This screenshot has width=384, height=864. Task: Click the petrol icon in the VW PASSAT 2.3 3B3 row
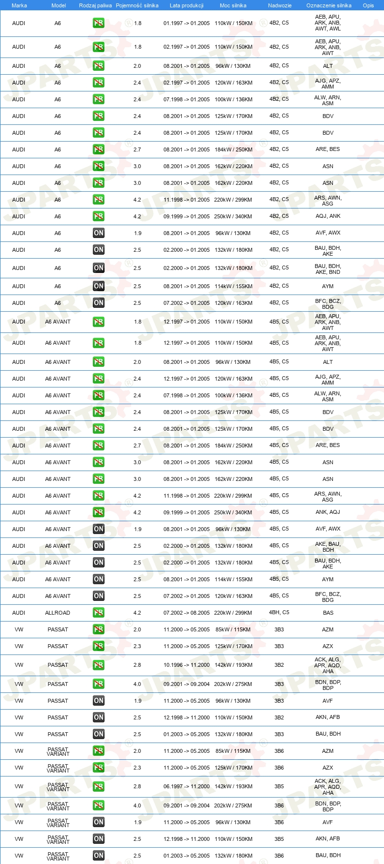(x=99, y=646)
